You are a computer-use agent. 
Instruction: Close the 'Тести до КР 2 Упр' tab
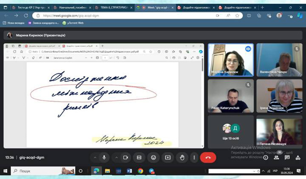click(49, 7)
